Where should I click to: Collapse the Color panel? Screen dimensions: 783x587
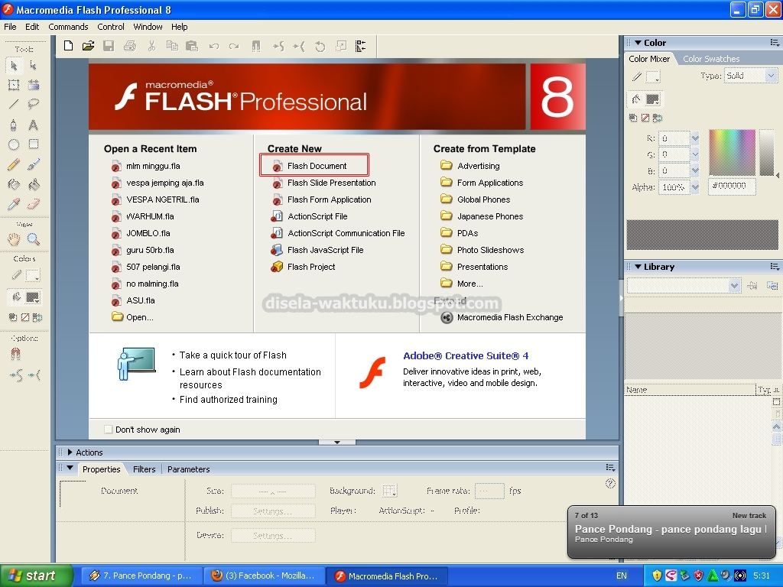638,43
